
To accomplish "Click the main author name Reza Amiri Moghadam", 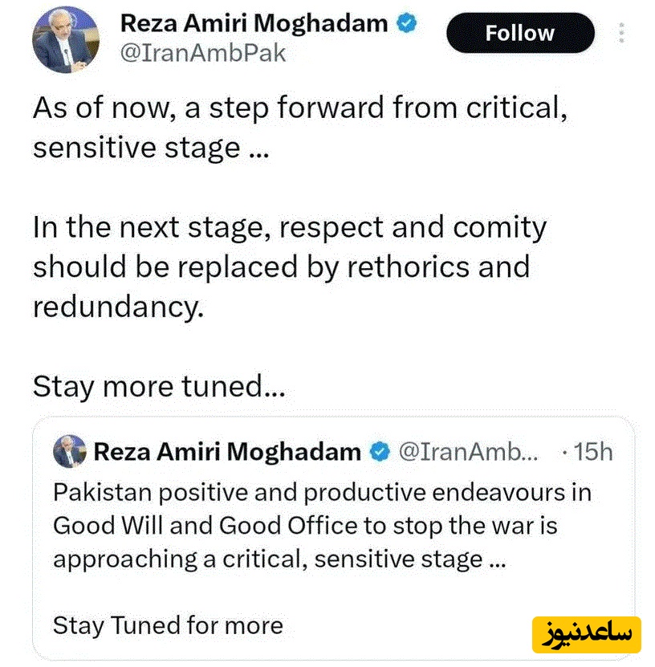I will 254,24.
